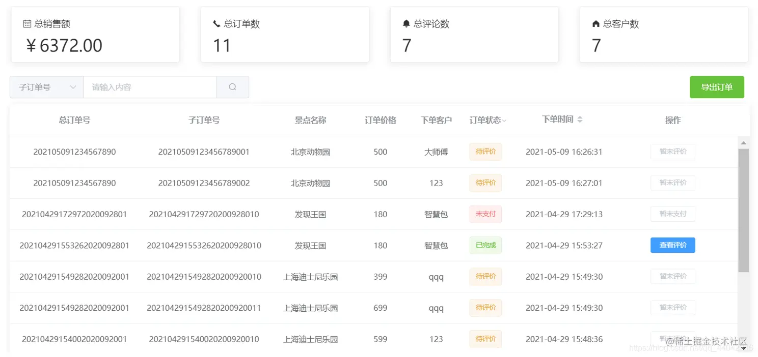This screenshot has height=357, width=758.
Task: Focus the 请输入内容 search input
Action: 150,87
